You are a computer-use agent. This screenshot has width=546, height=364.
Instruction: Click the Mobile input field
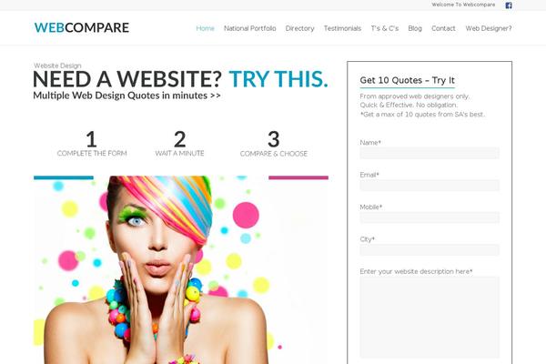point(430,217)
